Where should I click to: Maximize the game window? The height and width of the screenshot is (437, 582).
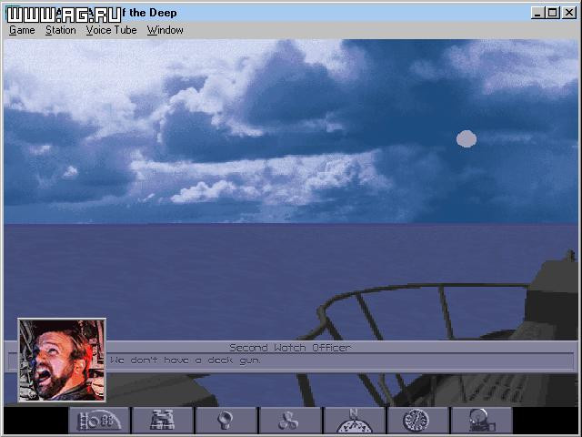point(552,13)
